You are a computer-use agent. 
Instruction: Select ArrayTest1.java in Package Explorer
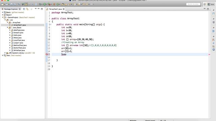20,25
